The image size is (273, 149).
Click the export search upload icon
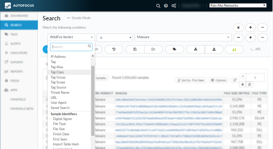pyautogui.click(x=214, y=49)
